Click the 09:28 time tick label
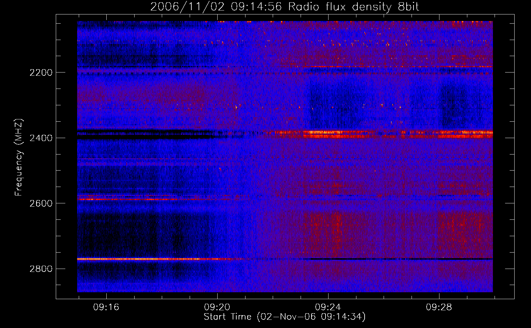Screen dimensions: 531x328 [439, 307]
